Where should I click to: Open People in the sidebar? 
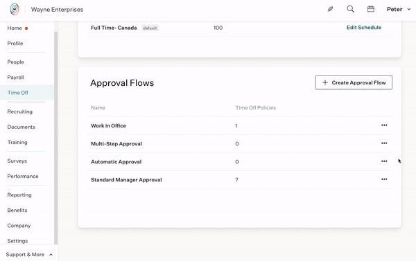tap(16, 62)
